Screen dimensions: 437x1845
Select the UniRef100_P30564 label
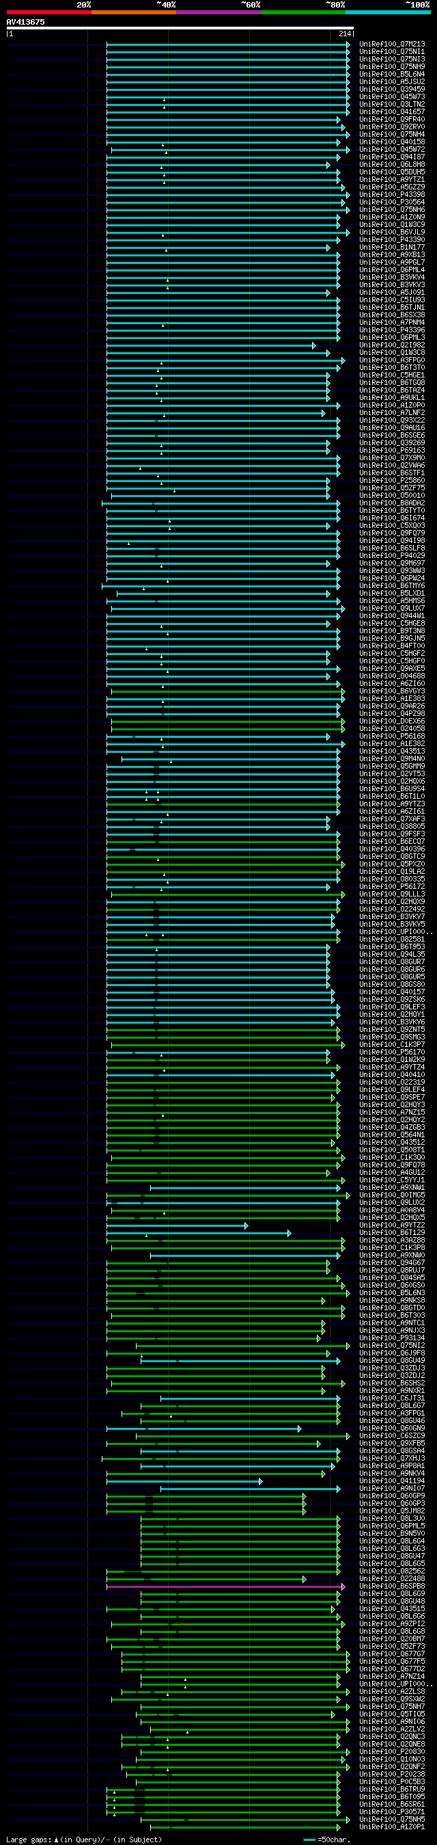click(x=392, y=202)
